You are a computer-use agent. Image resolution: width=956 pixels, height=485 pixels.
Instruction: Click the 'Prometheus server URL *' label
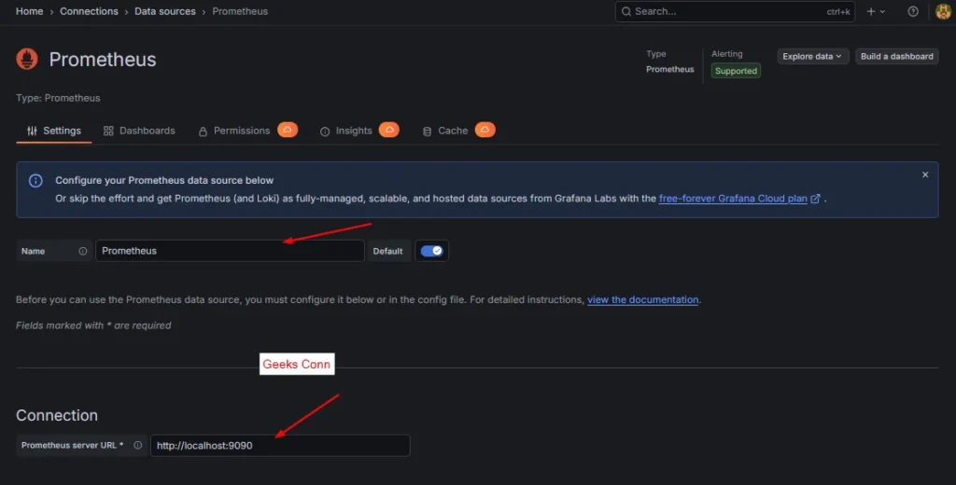(x=73, y=446)
